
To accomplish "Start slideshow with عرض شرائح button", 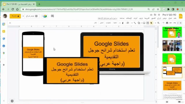I will (x=32, y=16).
